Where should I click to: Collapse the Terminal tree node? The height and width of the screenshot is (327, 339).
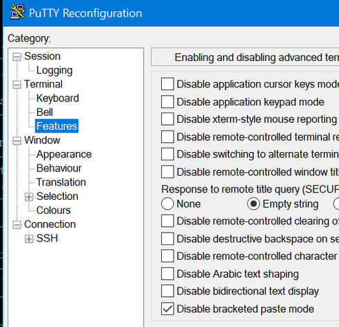(x=17, y=85)
